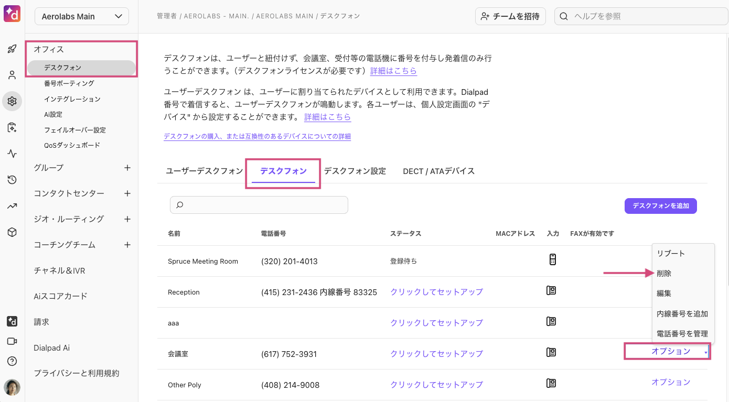Open the Aerolabs Main office dropdown

[82, 16]
